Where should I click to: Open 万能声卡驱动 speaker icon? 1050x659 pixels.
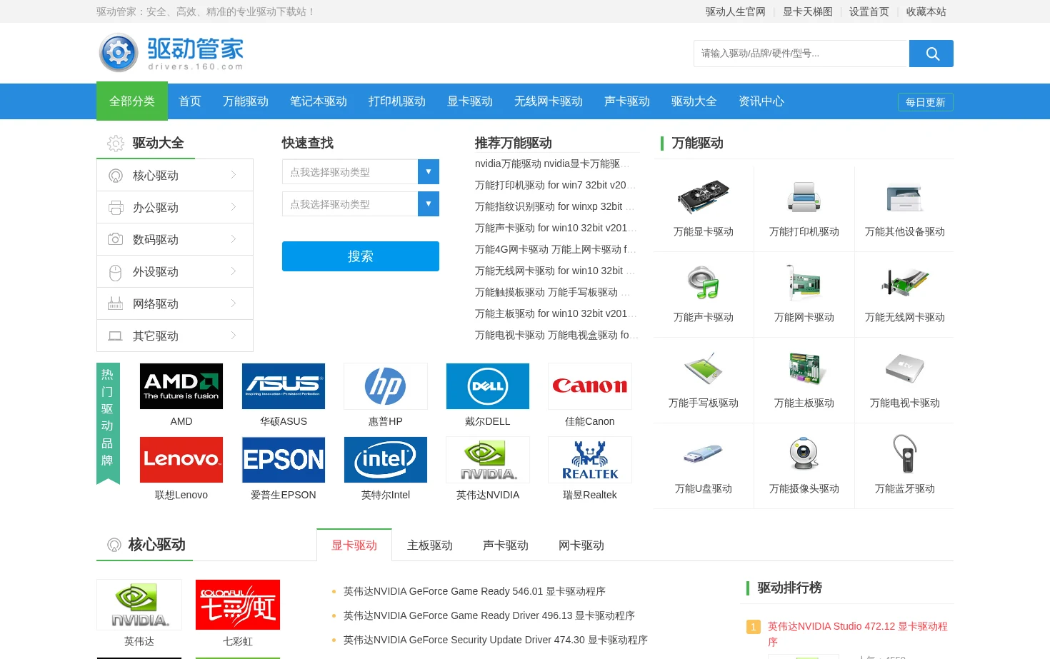tap(704, 282)
